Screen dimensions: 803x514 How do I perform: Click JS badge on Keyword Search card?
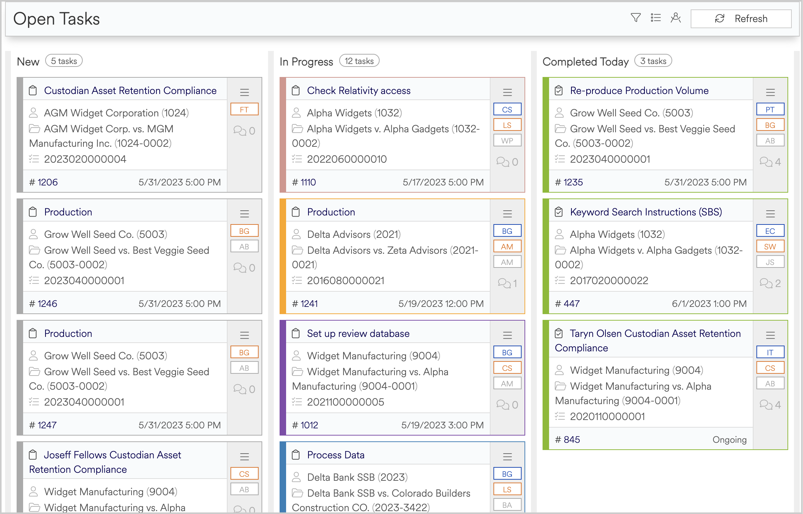[x=770, y=262]
